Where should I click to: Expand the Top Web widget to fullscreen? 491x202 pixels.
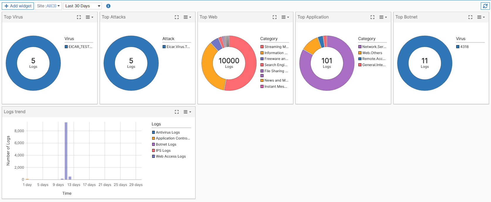click(x=275, y=17)
